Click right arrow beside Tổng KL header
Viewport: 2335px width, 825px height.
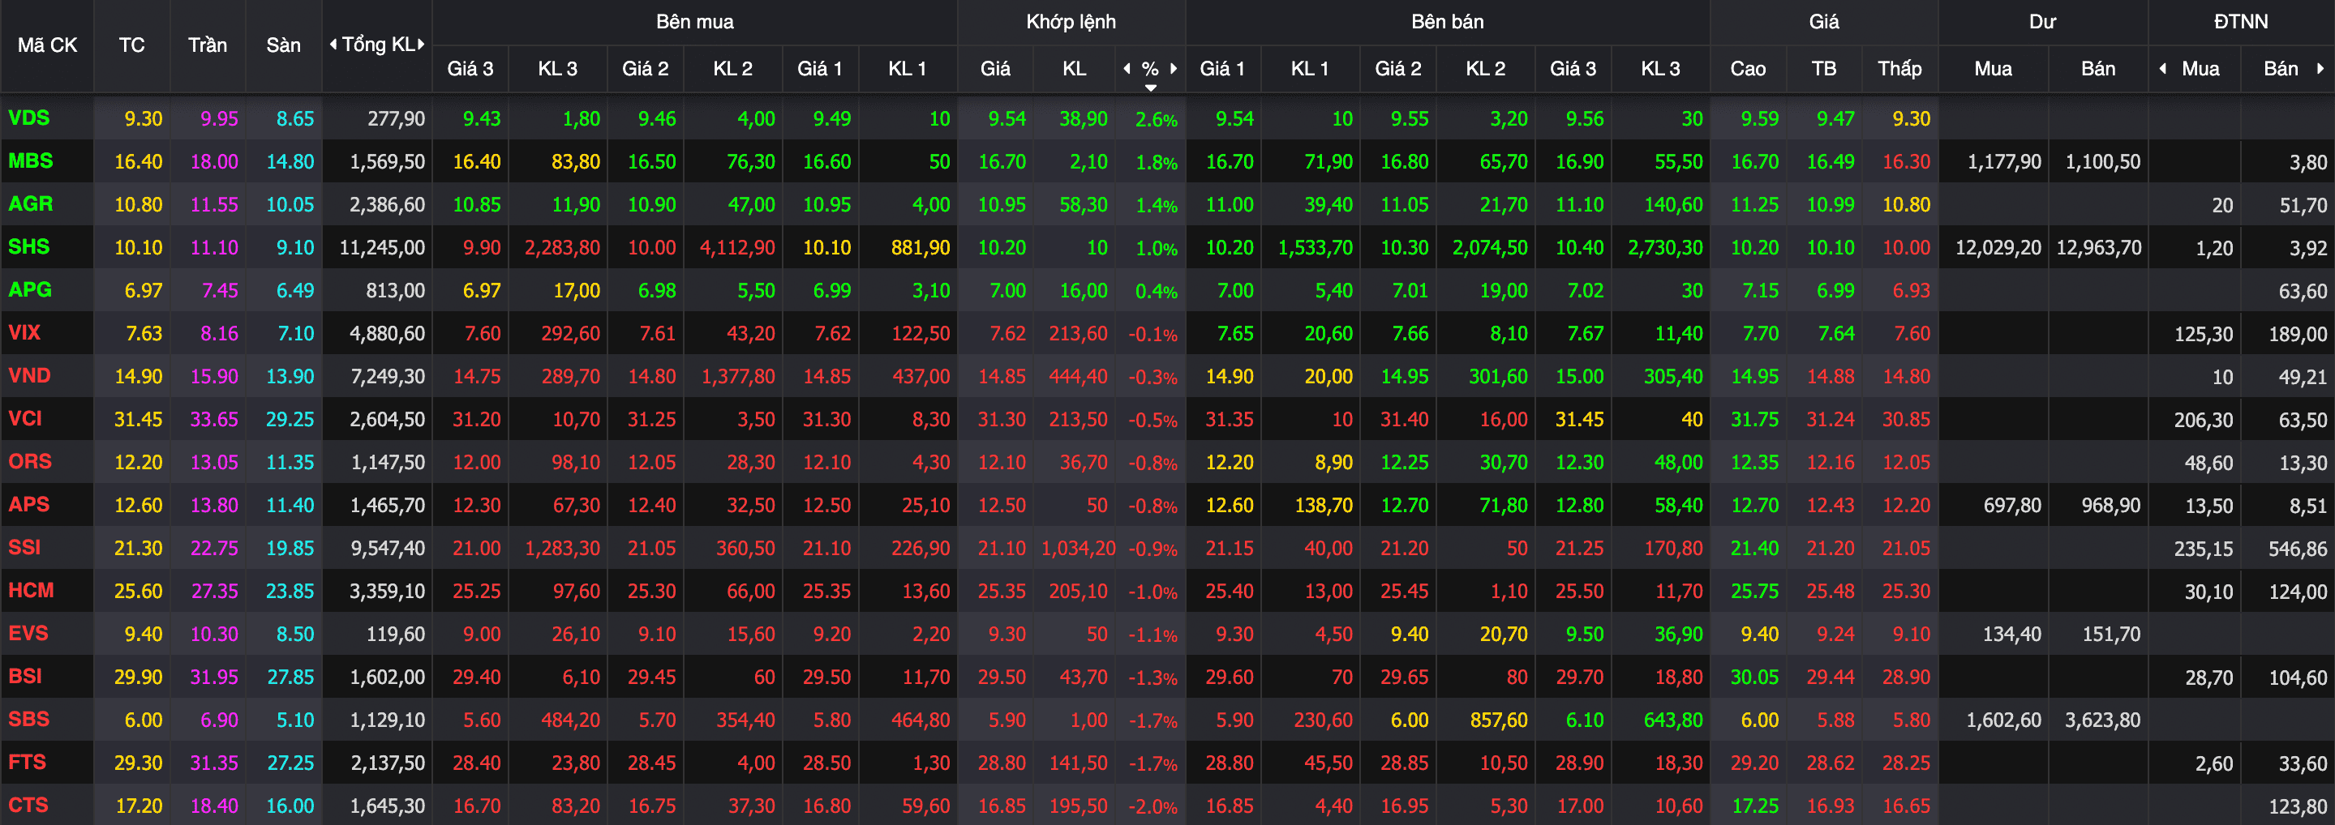pyautogui.click(x=422, y=45)
